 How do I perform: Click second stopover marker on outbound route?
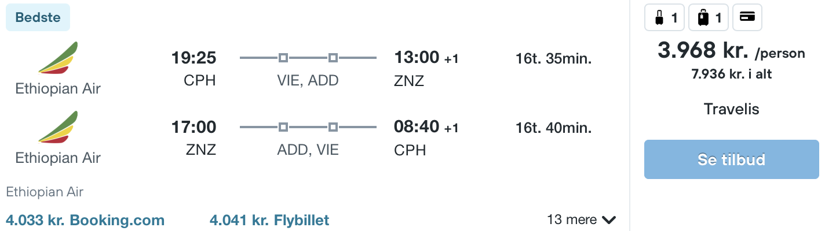point(333,58)
